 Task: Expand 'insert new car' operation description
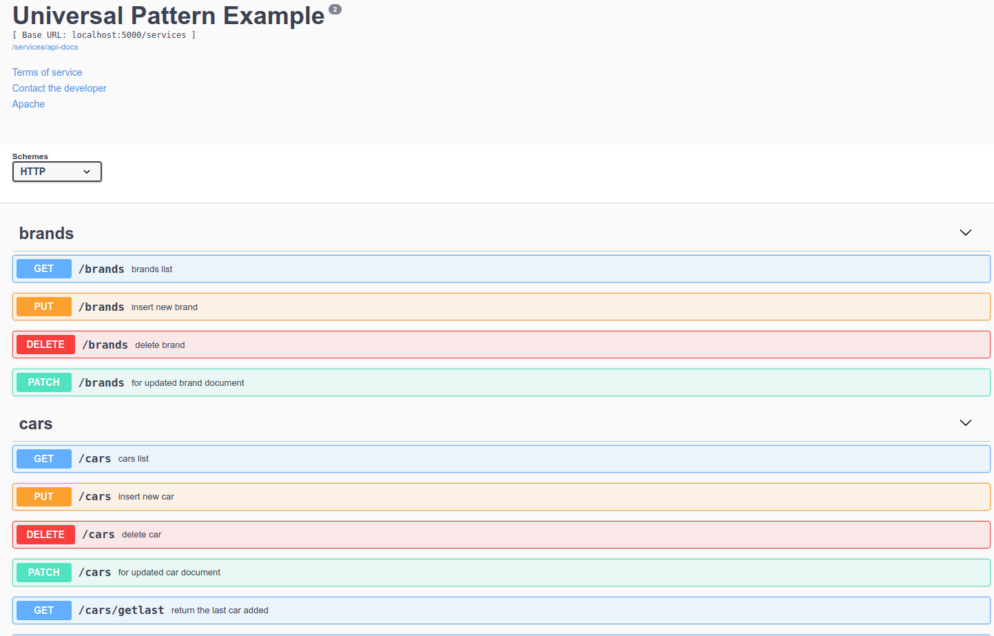coord(146,497)
